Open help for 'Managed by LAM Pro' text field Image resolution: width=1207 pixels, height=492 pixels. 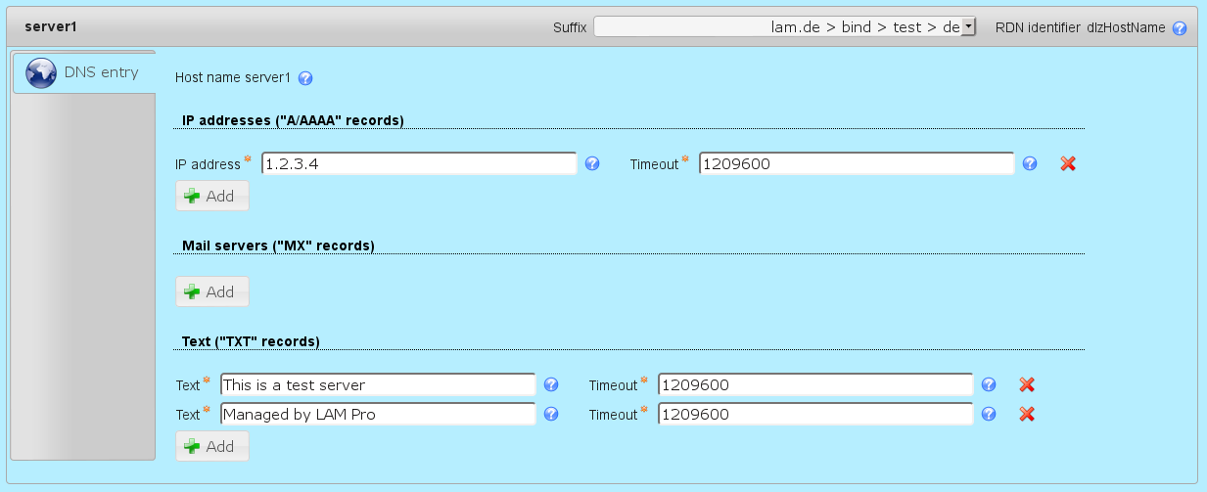pyautogui.click(x=551, y=415)
